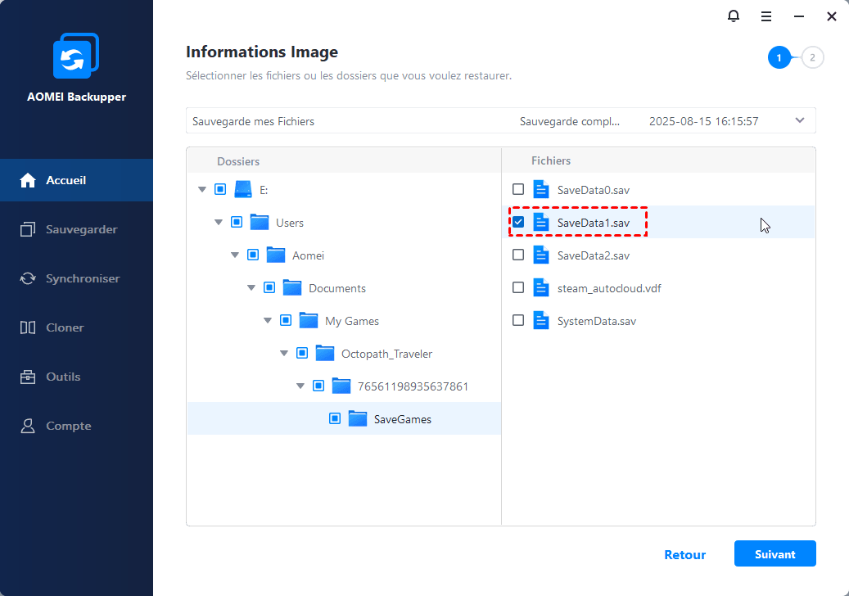Toggle the E: drive checkbox

[x=220, y=189]
